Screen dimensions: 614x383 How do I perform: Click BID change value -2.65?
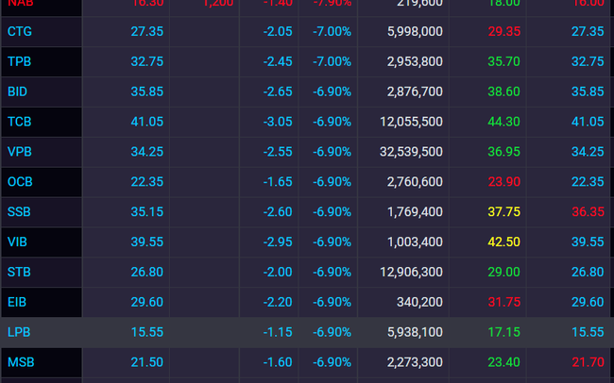tap(278, 92)
